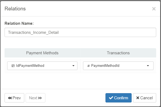The image size is (161, 107).
Task: Cancel the relation dialog
Action: [x=144, y=98]
